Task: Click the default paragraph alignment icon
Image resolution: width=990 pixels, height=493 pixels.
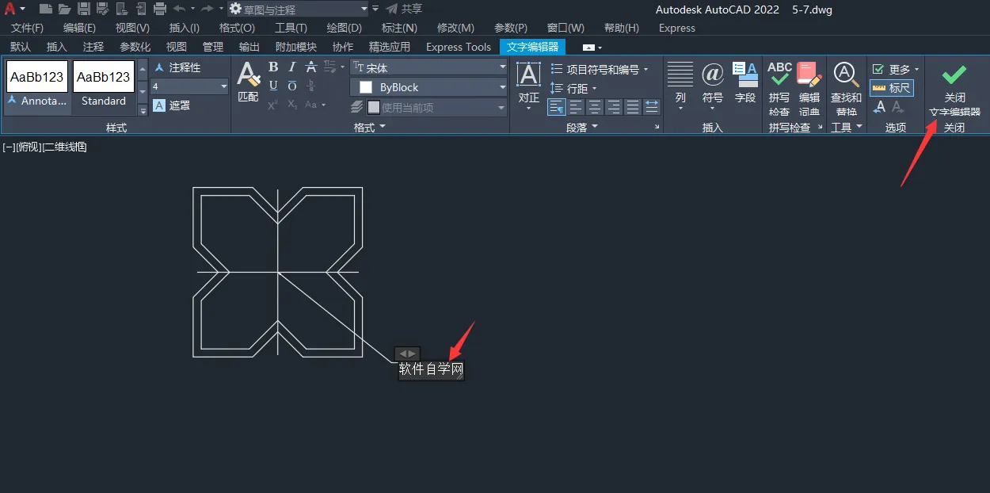Action: click(557, 106)
